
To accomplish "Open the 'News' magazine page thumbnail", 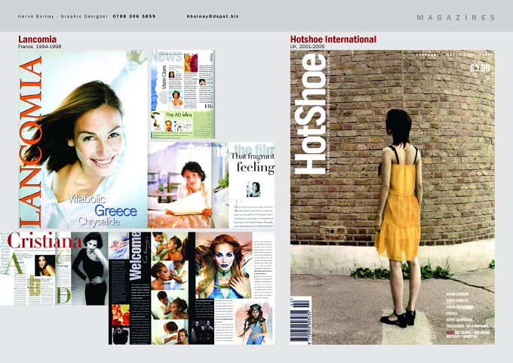I will tap(183, 94).
